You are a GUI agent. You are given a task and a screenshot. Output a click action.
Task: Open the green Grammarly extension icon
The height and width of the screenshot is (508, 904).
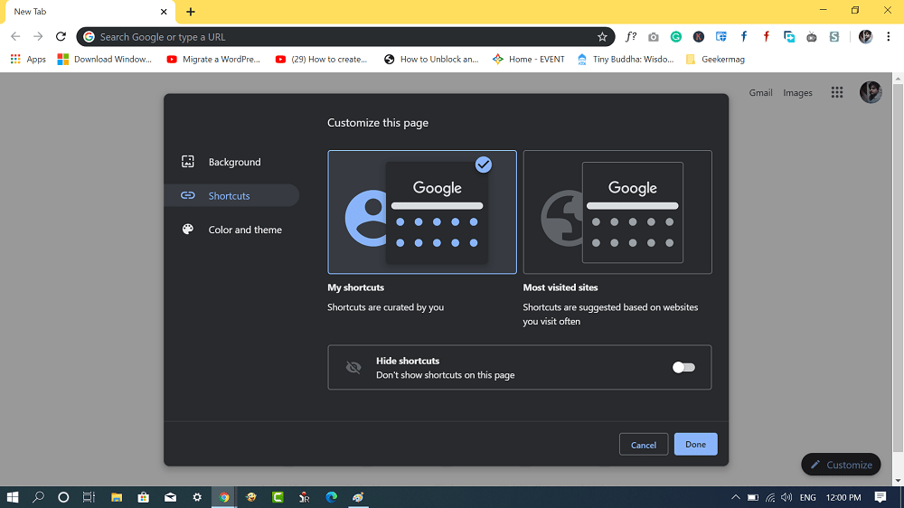[x=675, y=37]
